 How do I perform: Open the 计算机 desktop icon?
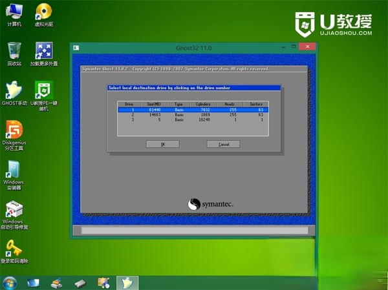14,15
